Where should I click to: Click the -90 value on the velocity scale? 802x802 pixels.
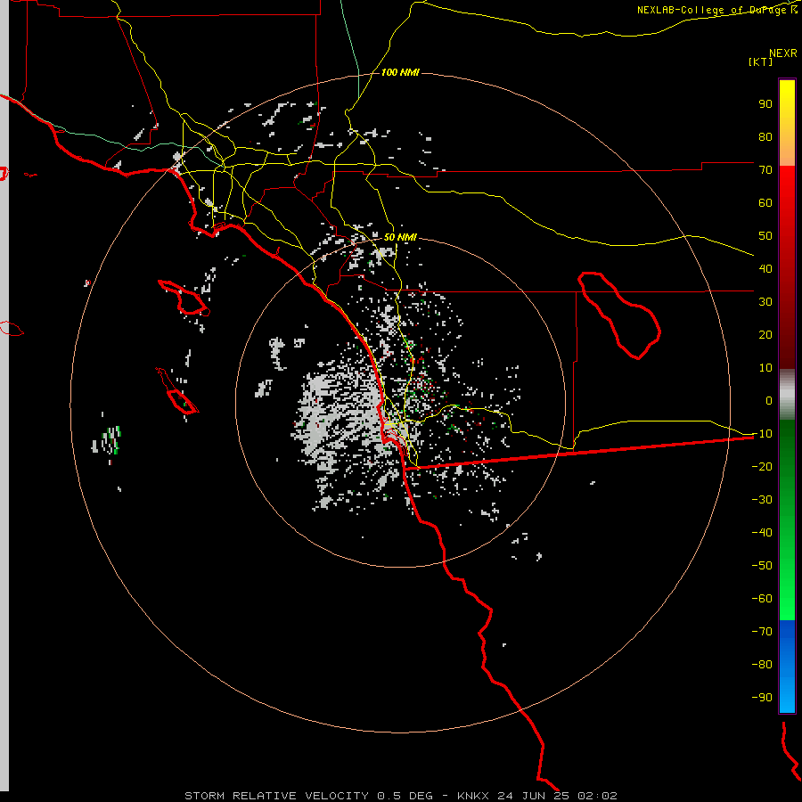pos(762,697)
